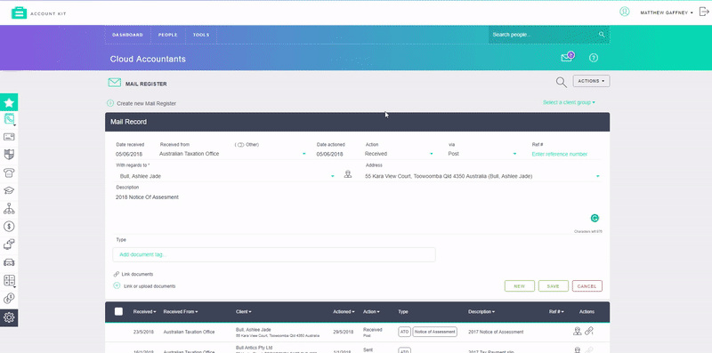Select the star favourites sidebar icon
The height and width of the screenshot is (353, 712).
9,103
